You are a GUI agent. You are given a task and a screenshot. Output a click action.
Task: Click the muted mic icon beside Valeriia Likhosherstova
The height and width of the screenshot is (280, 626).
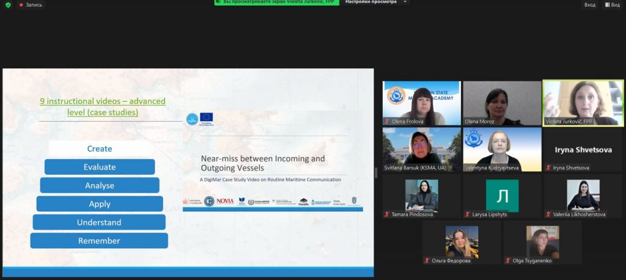pos(547,214)
